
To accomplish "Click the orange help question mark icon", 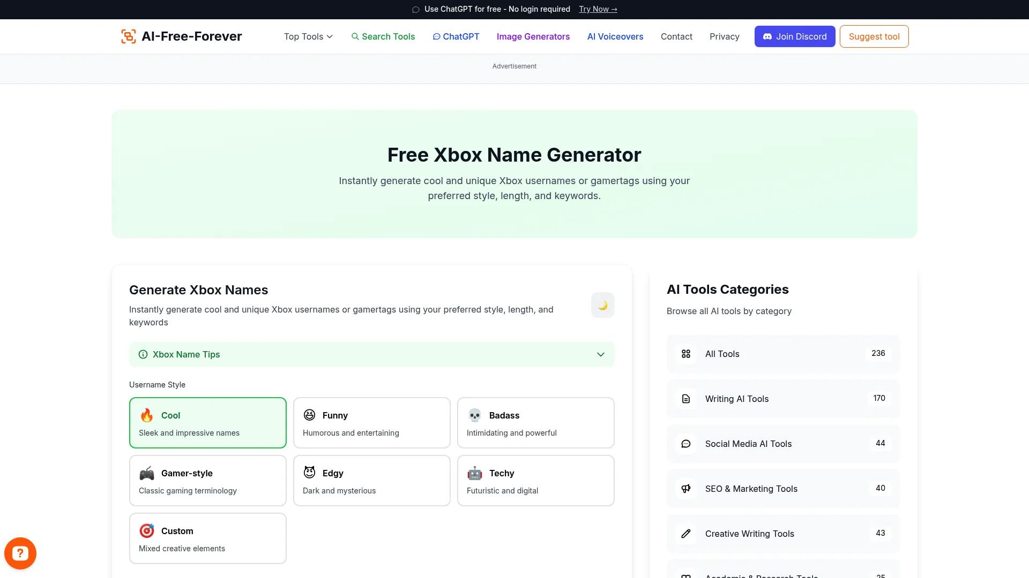I will (20, 553).
